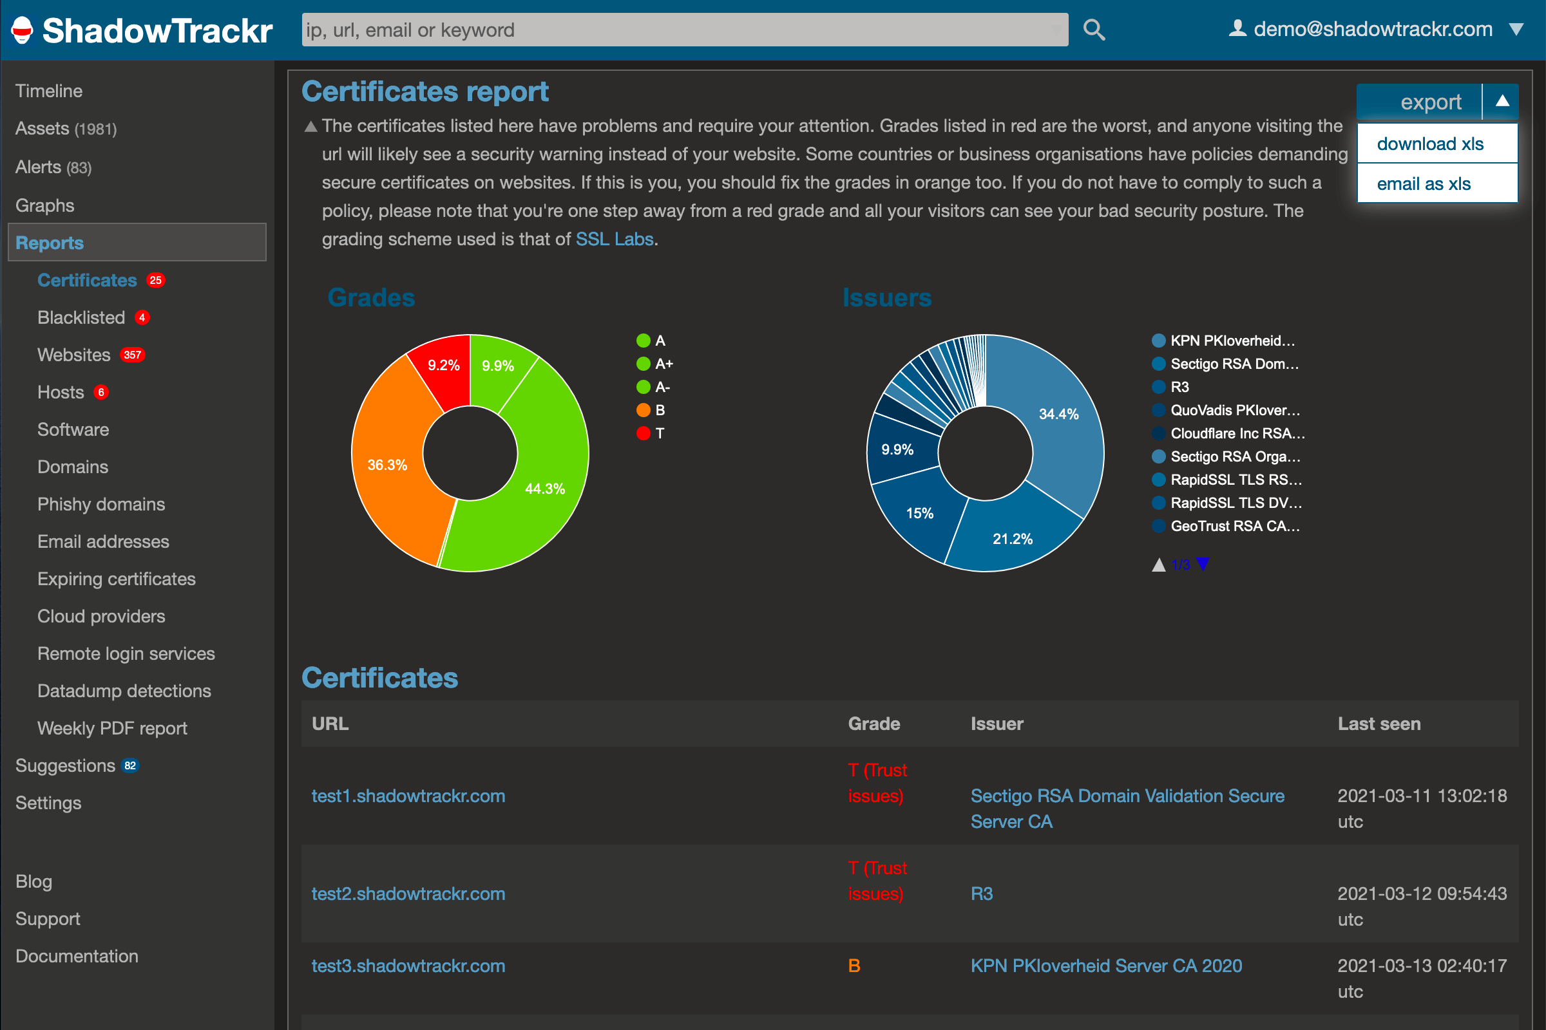
Task: Collapse the export menu via its up arrow
Action: pyautogui.click(x=1504, y=101)
